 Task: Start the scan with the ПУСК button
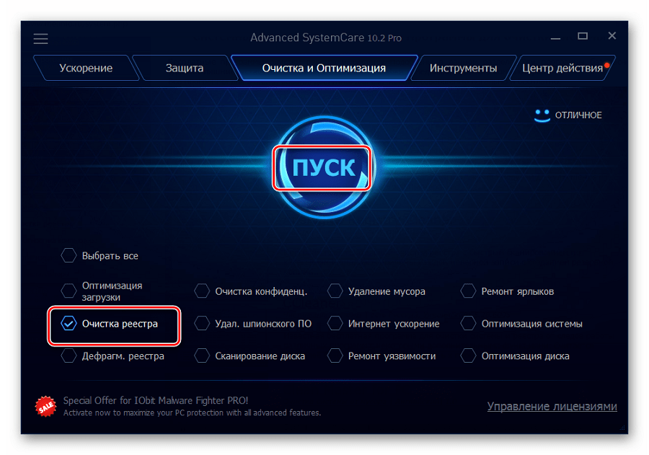(324, 168)
